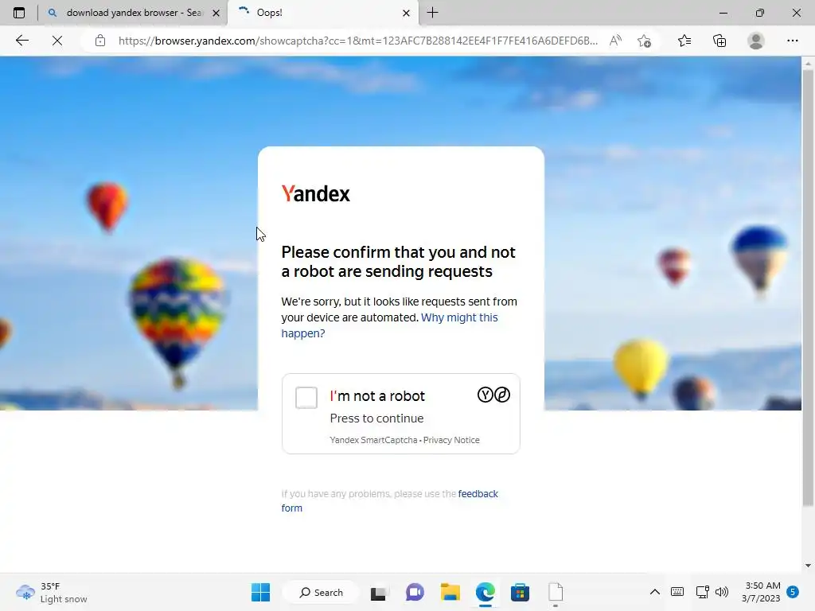This screenshot has width=815, height=611.
Task: Click the Yandex SmartCaptcha logo icons
Action: [493, 395]
